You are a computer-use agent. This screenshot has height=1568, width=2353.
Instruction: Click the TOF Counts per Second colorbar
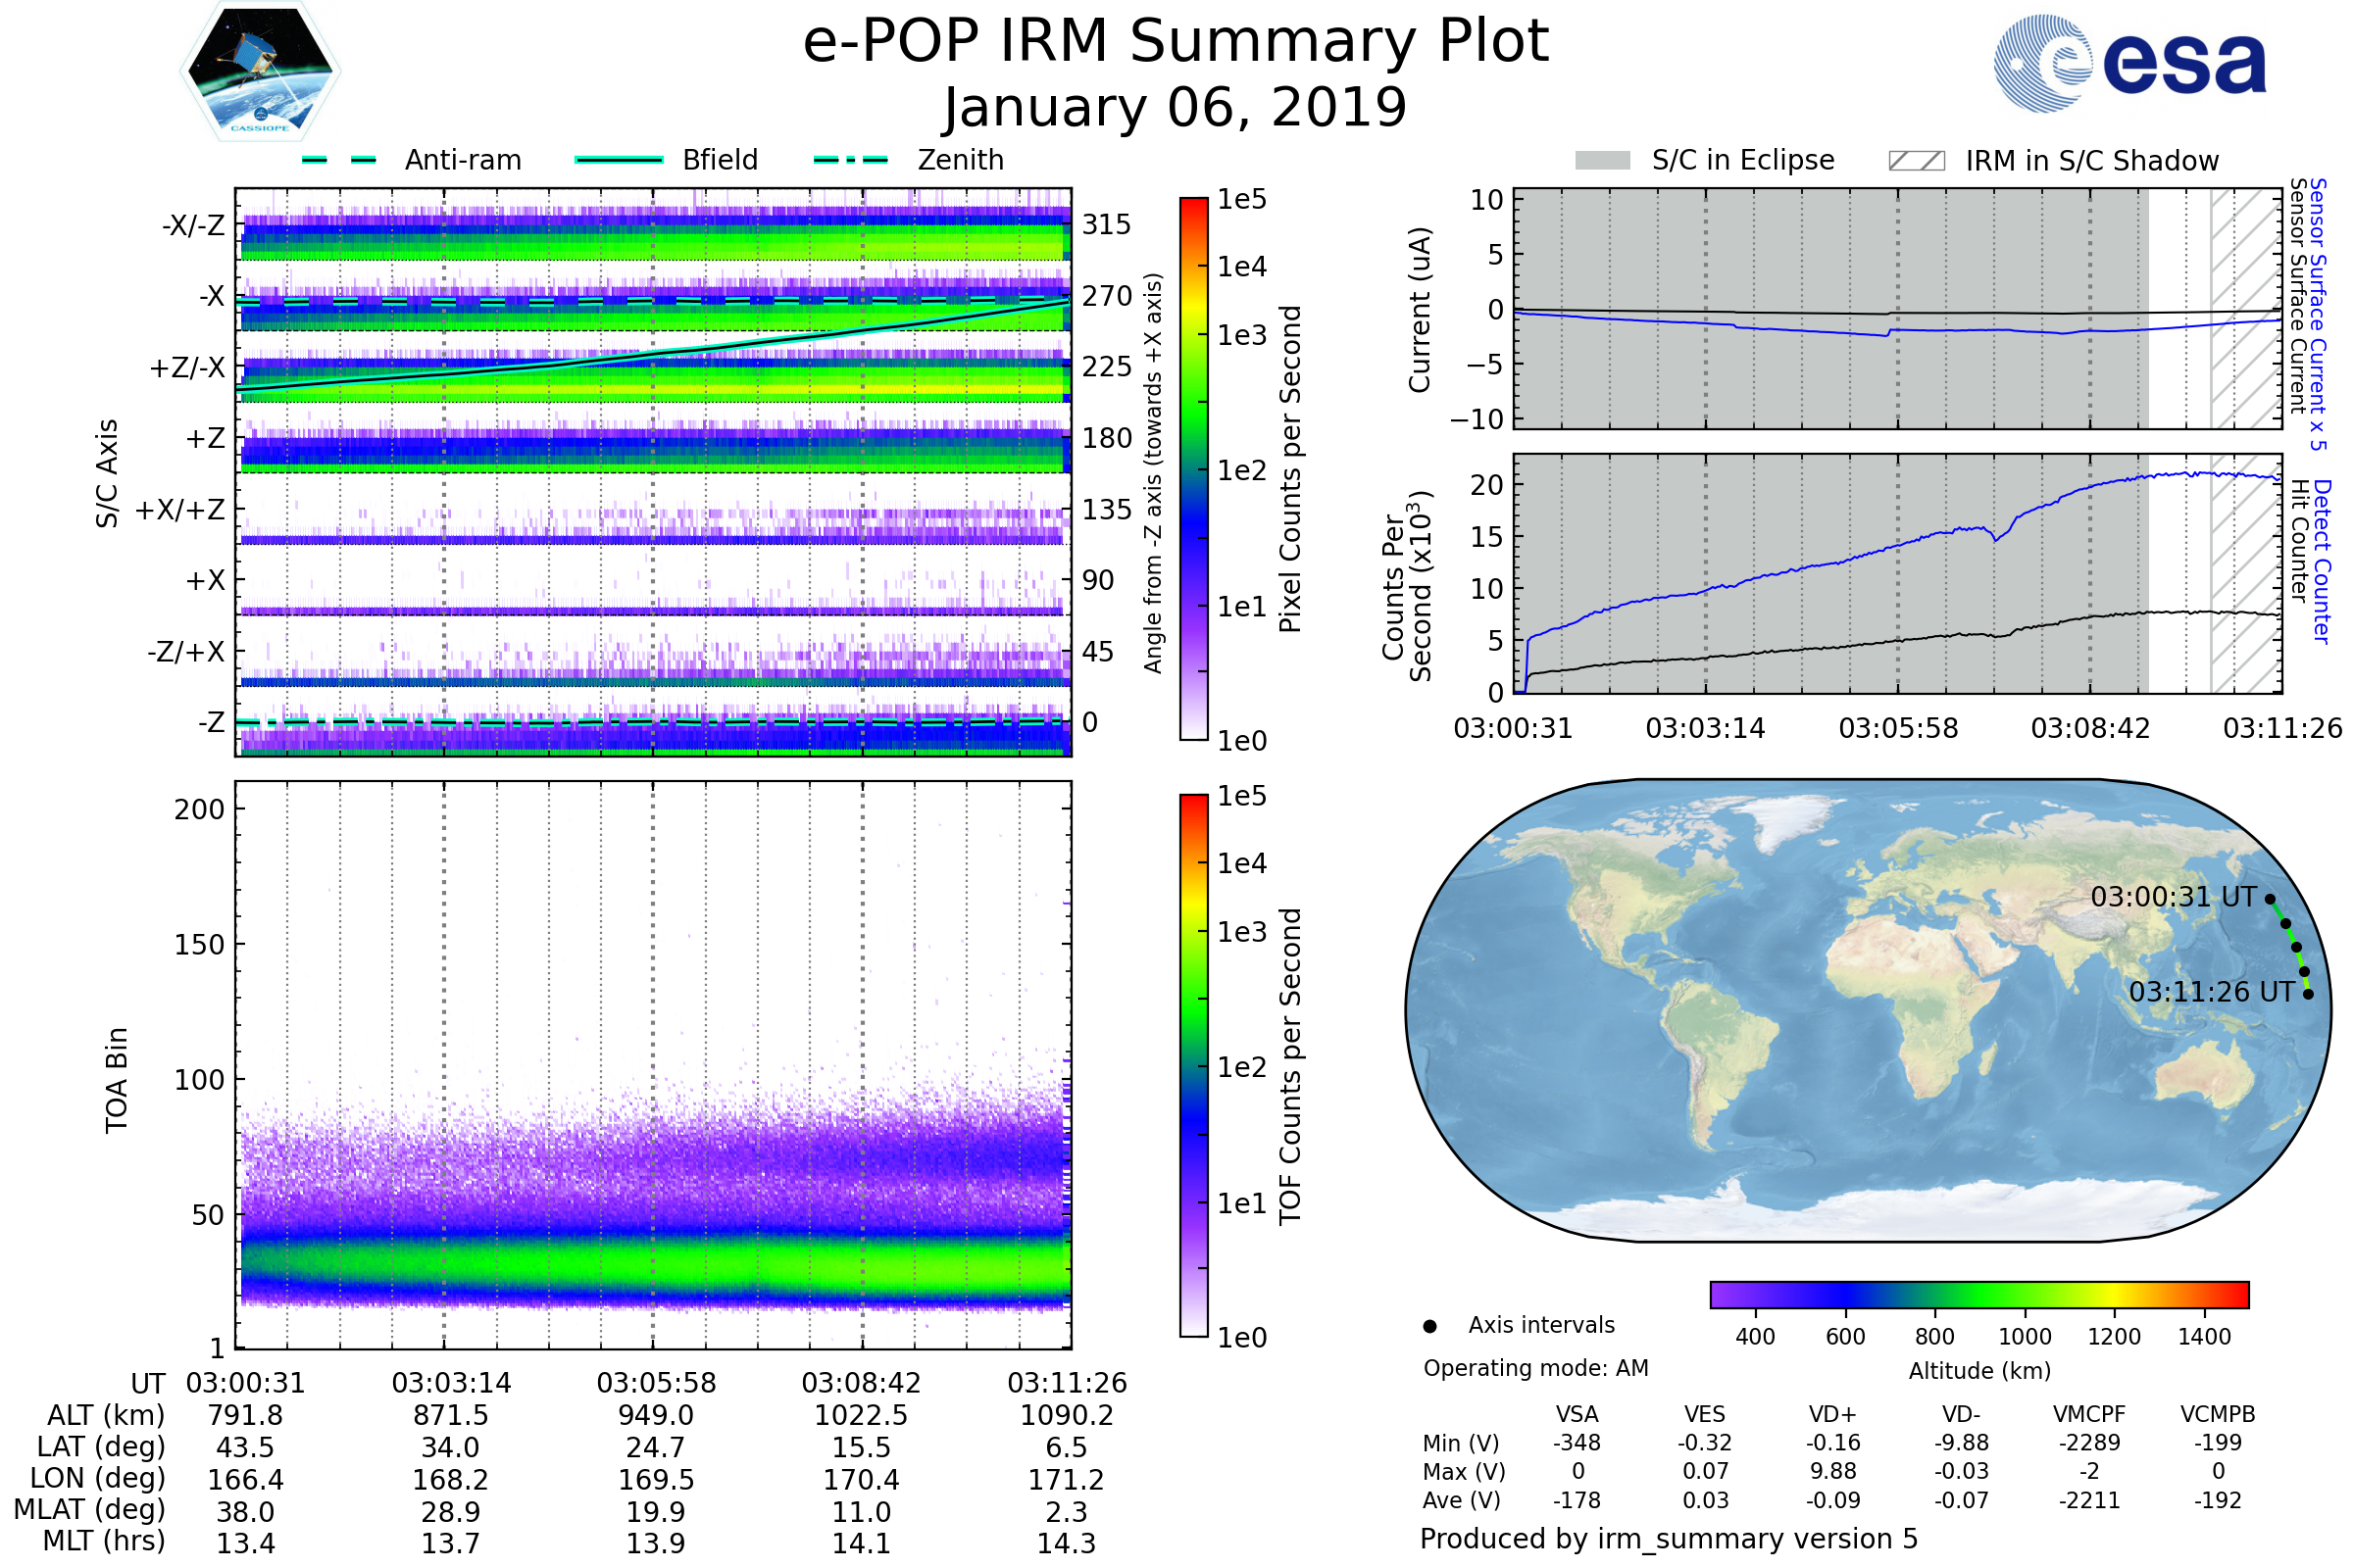[1193, 1065]
